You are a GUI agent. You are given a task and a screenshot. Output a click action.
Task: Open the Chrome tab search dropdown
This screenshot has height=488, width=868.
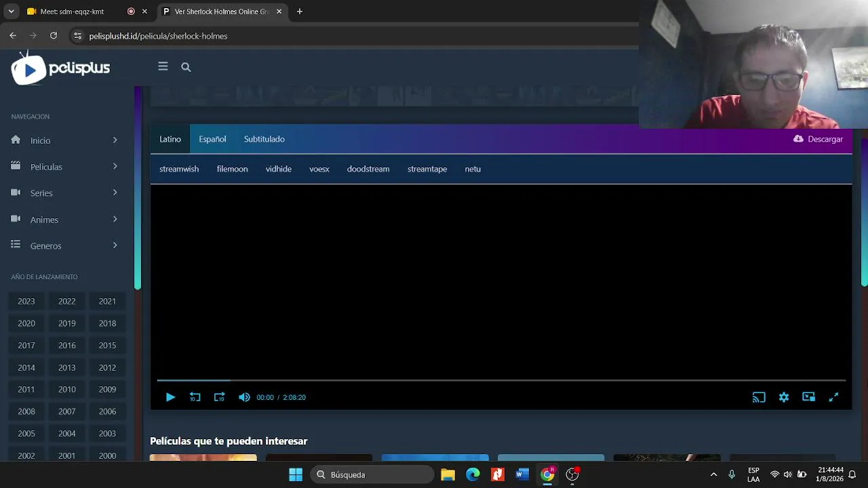pos(11,12)
